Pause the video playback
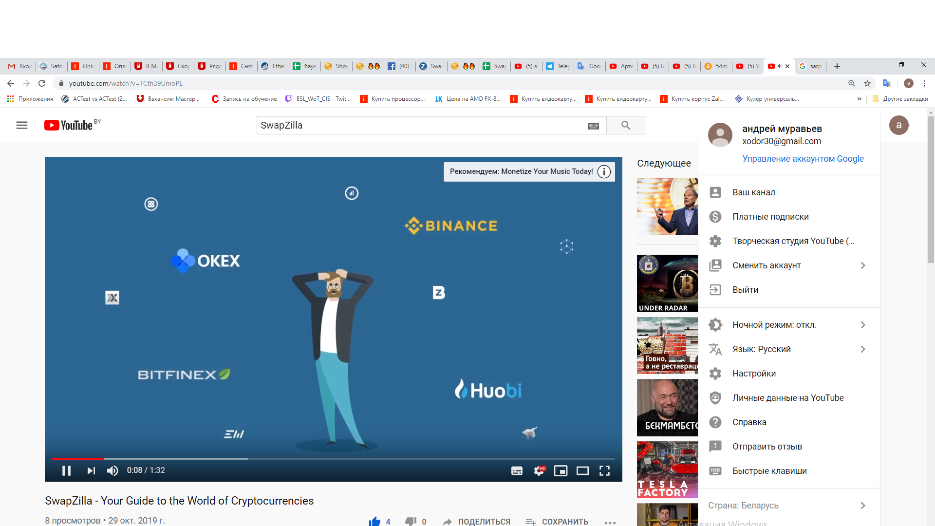The image size is (935, 526). click(x=67, y=470)
